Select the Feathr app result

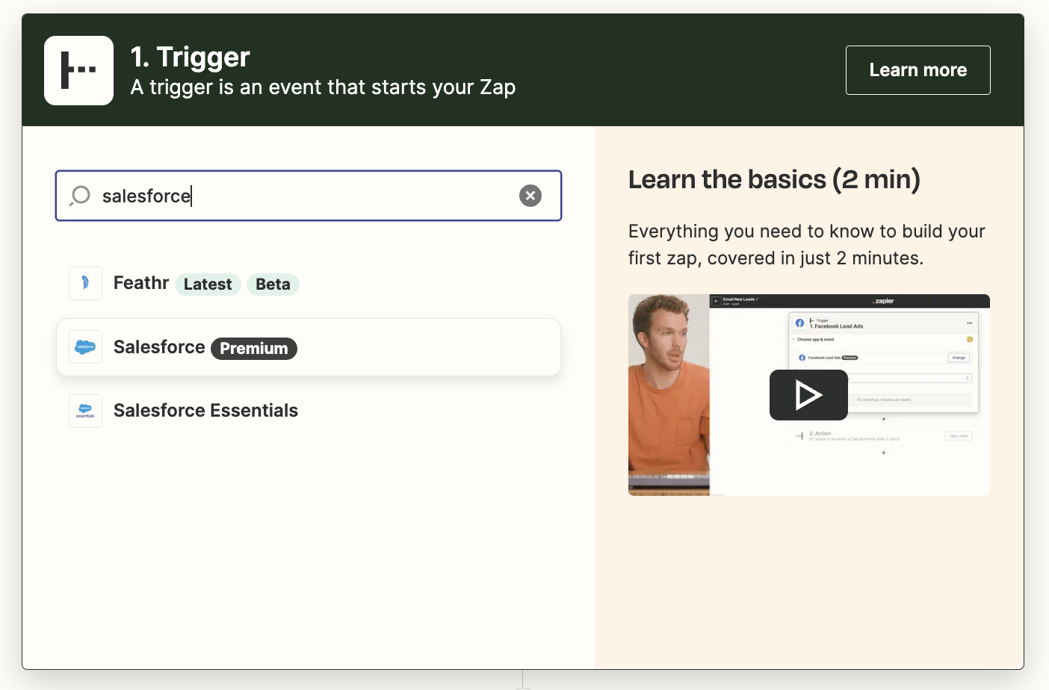[x=309, y=284]
